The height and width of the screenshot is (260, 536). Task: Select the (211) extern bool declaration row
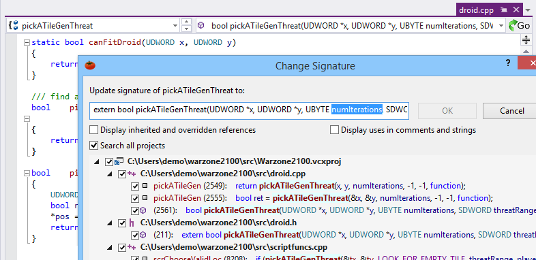coord(344,235)
